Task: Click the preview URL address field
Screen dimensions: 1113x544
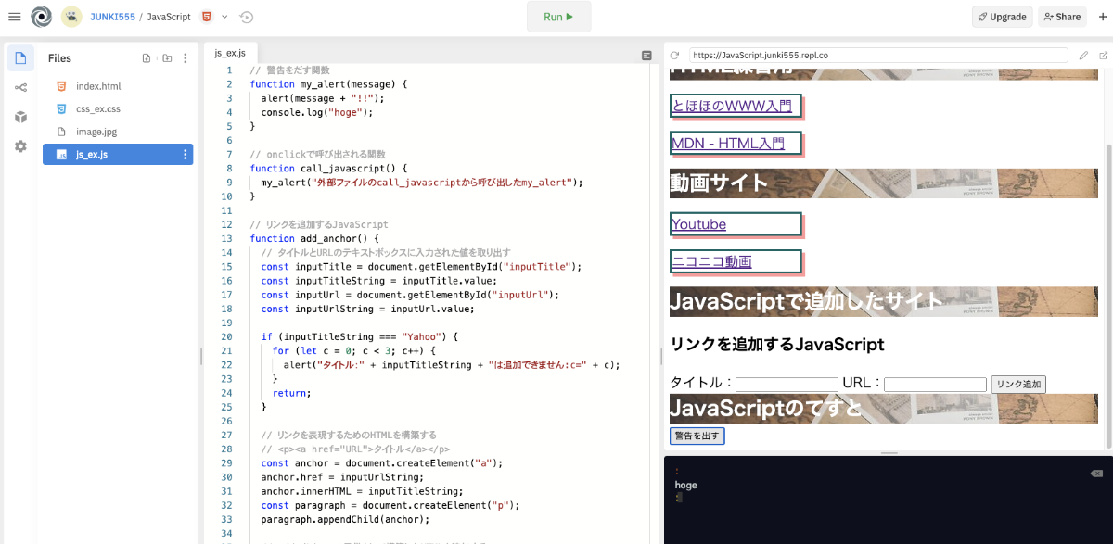Action: pos(878,56)
